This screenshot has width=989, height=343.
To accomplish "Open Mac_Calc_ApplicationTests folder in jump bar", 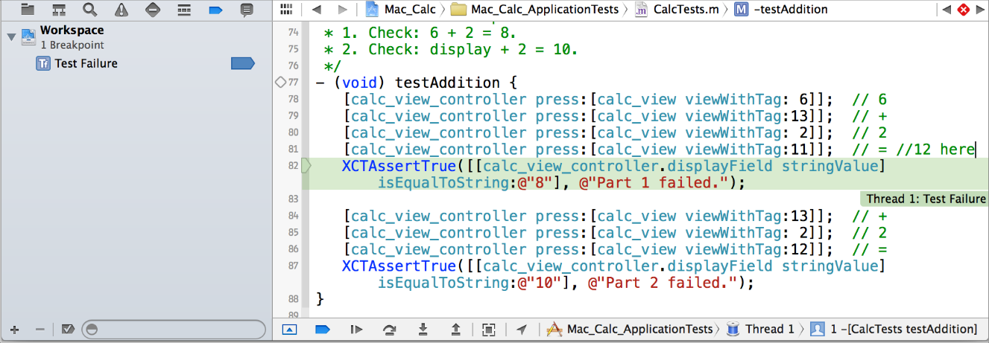I will [x=535, y=10].
